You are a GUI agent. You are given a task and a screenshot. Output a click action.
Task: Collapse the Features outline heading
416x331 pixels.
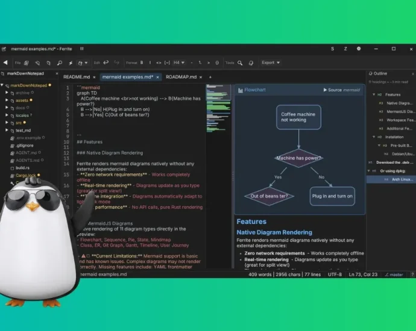click(x=374, y=94)
